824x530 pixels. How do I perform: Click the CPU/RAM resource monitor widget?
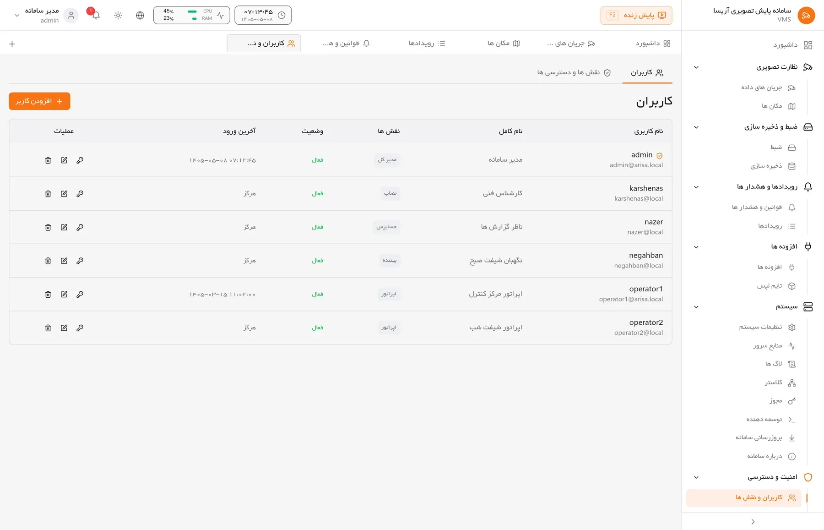(x=191, y=15)
